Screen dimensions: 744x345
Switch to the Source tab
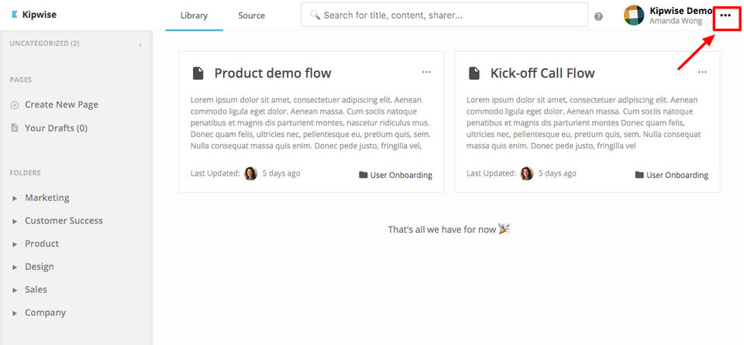coord(251,15)
